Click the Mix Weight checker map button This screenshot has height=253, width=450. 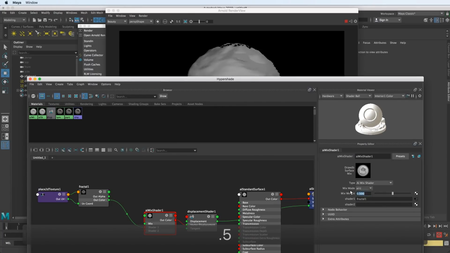[416, 193]
